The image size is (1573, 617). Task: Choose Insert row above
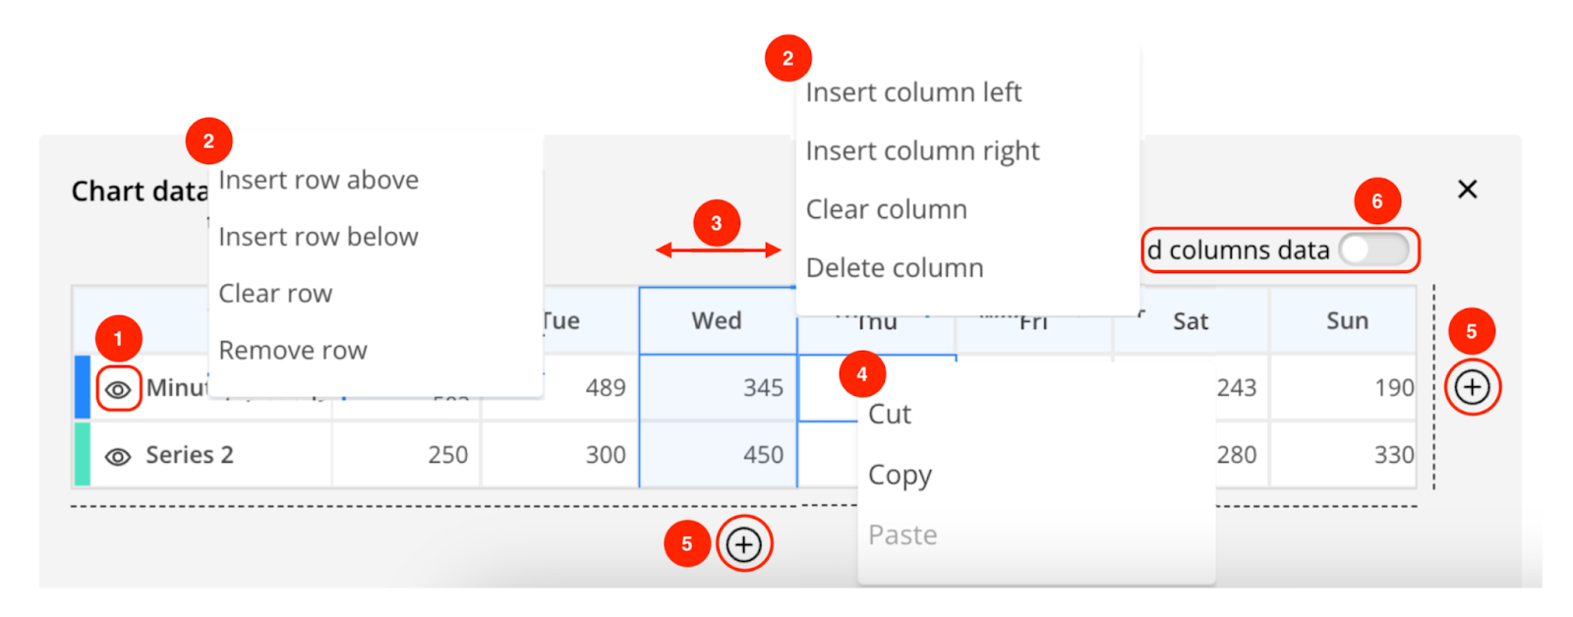coord(319,180)
